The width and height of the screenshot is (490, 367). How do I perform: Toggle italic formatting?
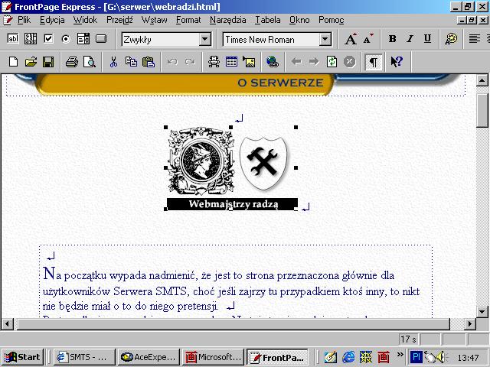410,39
